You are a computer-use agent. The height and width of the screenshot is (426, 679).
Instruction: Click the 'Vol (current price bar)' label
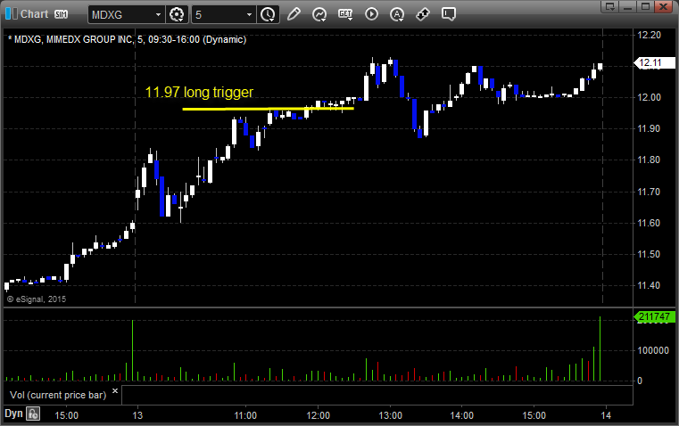coord(58,395)
